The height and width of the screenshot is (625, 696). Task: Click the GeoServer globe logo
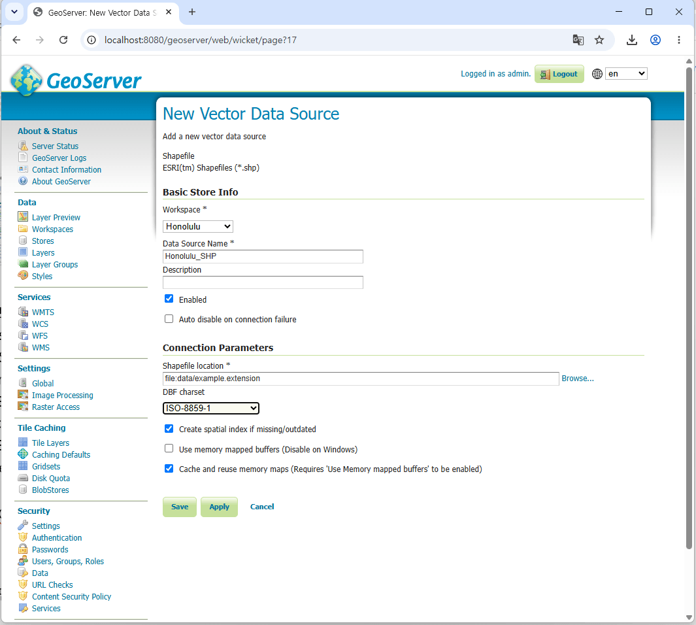[x=27, y=80]
